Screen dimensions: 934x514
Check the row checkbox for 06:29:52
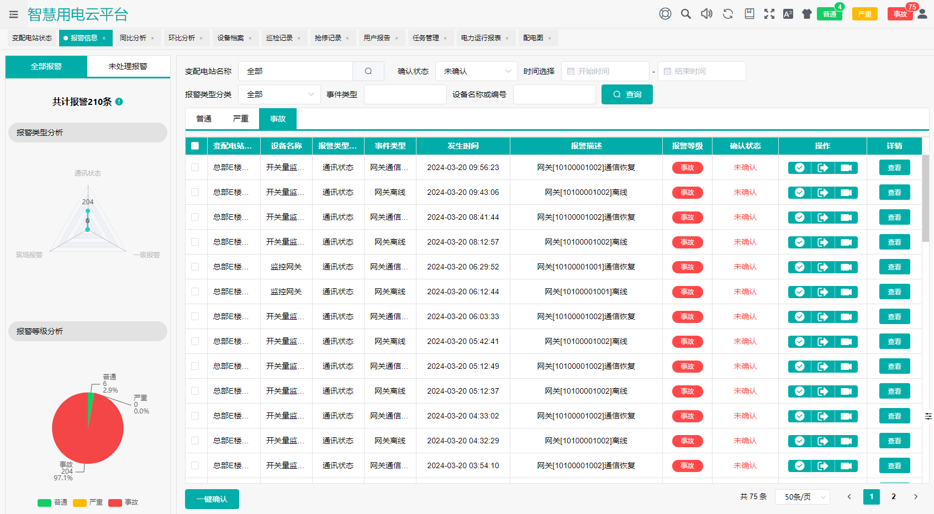(195, 267)
